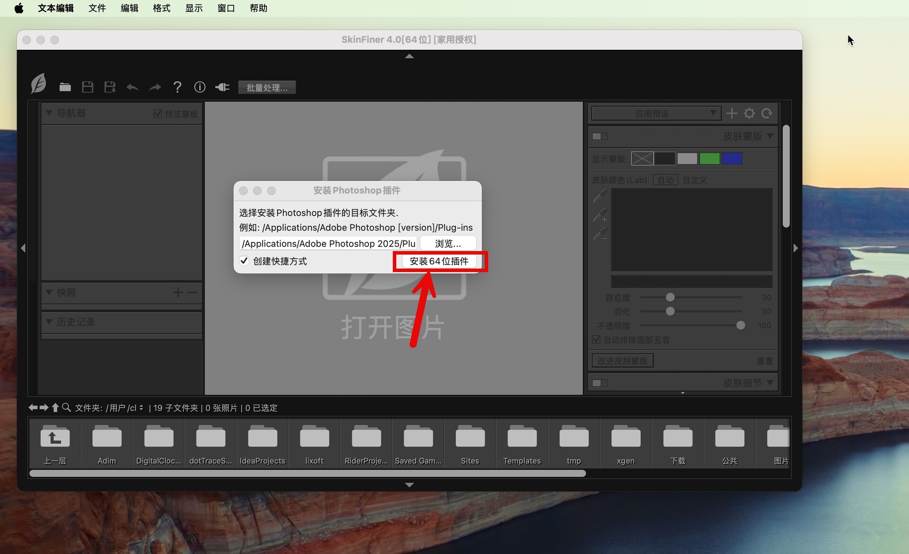
Task: Open the 文件 menu
Action: pyautogui.click(x=97, y=8)
